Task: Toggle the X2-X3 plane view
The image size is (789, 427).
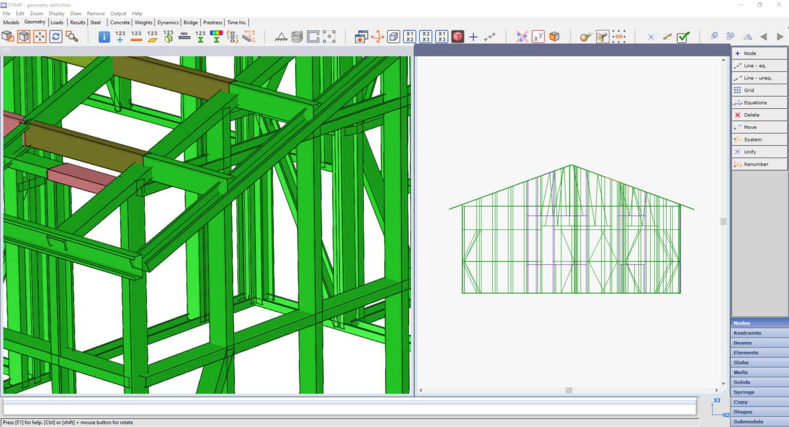Action: 426,36
